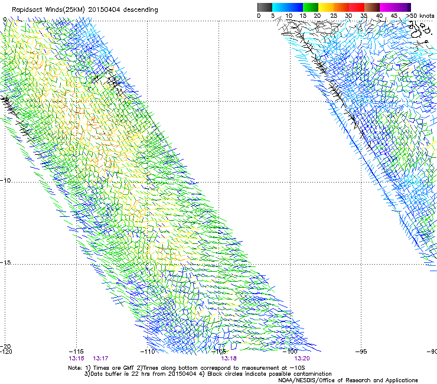Click the -10 latitude axis label
This screenshot has height=384, width=437.
click(5, 180)
